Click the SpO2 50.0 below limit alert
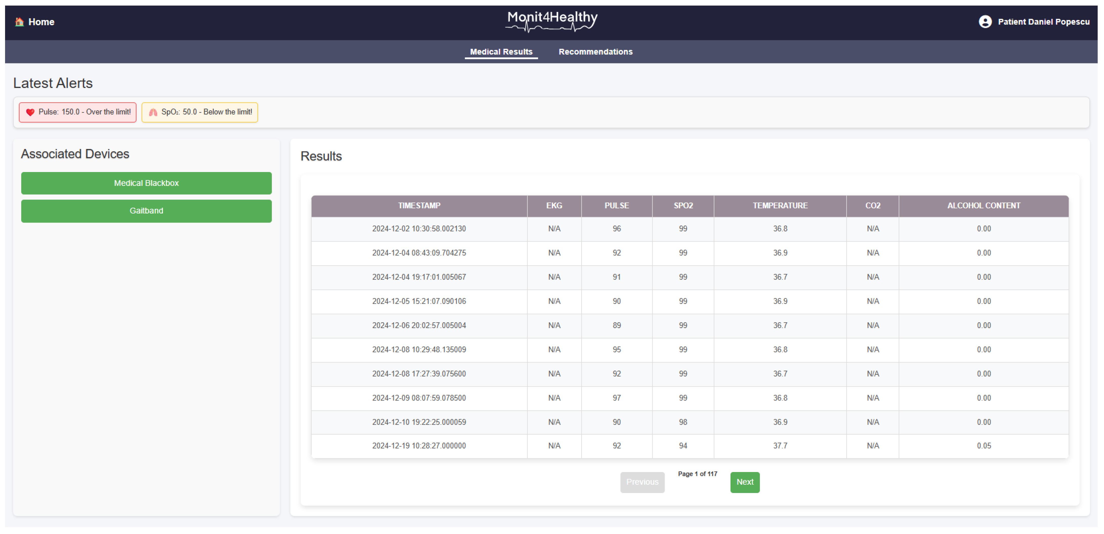Viewport: 1104px width, 534px height. (200, 112)
